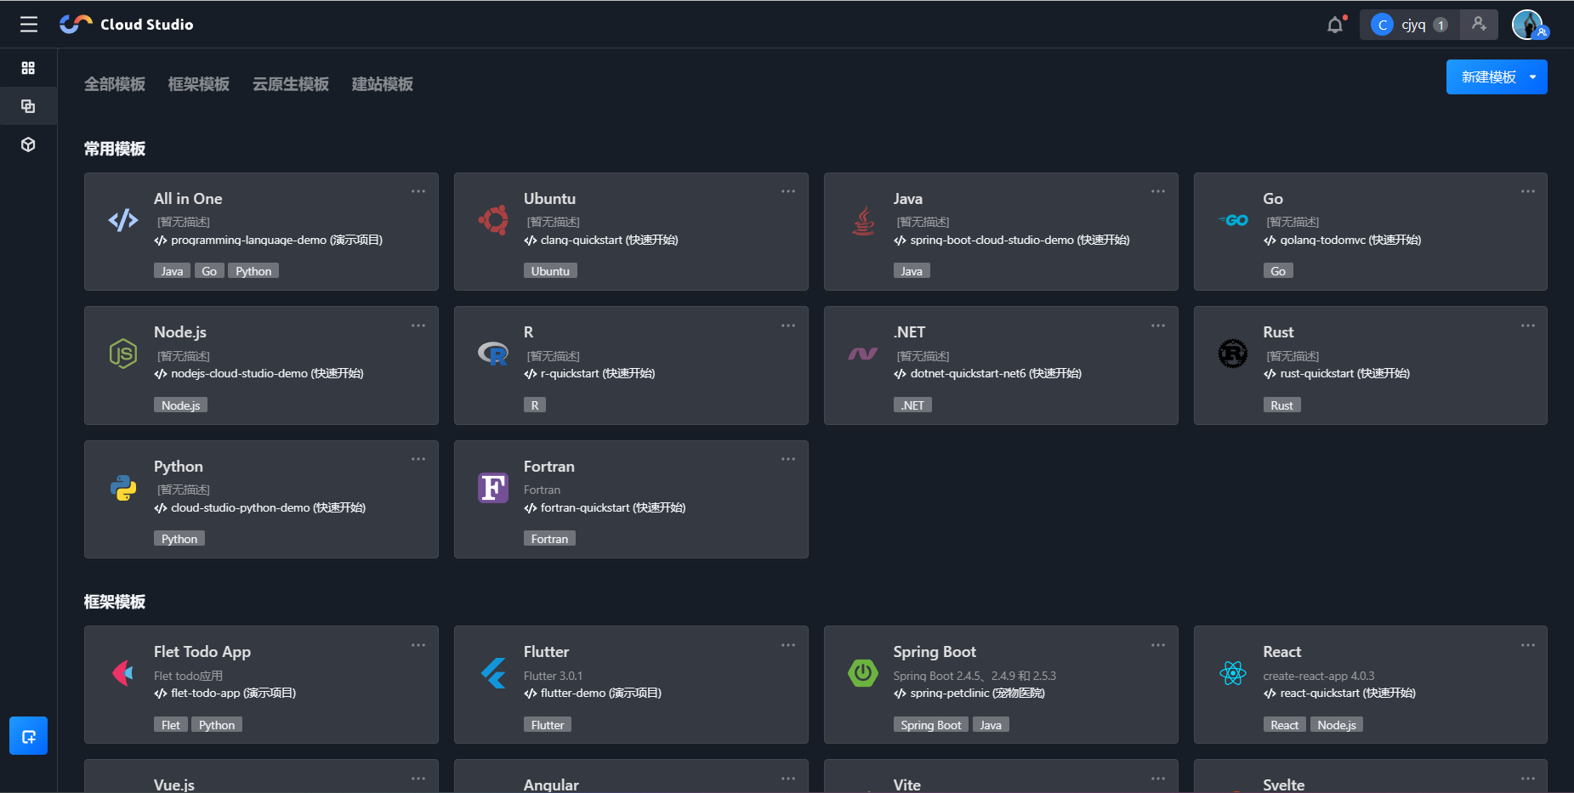Open the spring-petclinic demo project link
This screenshot has height=793, width=1574.
pyautogui.click(x=976, y=694)
